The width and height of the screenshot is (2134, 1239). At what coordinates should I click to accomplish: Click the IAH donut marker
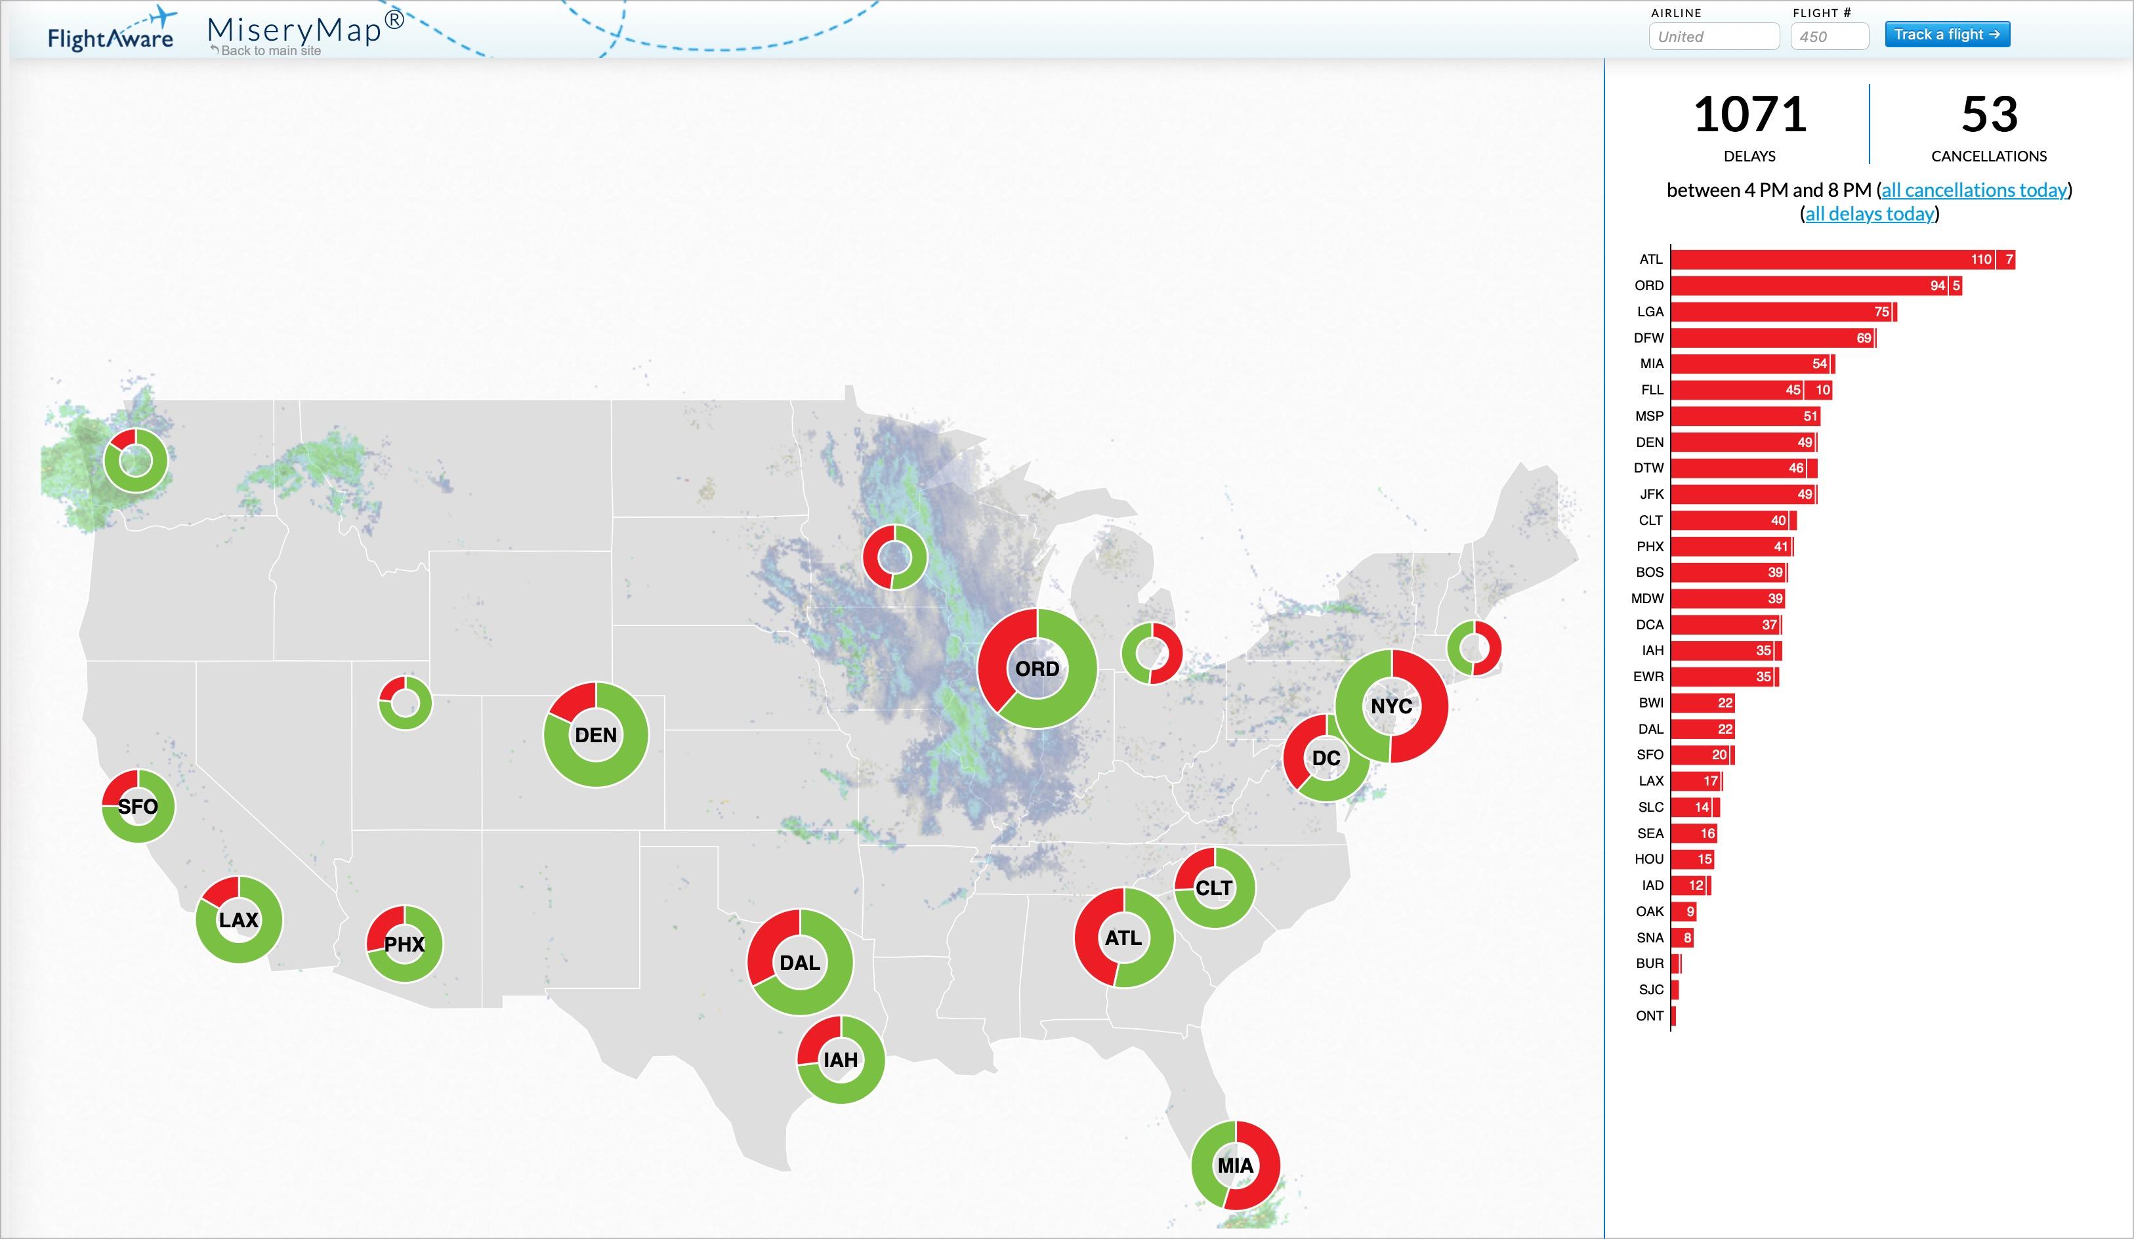pyautogui.click(x=841, y=1059)
